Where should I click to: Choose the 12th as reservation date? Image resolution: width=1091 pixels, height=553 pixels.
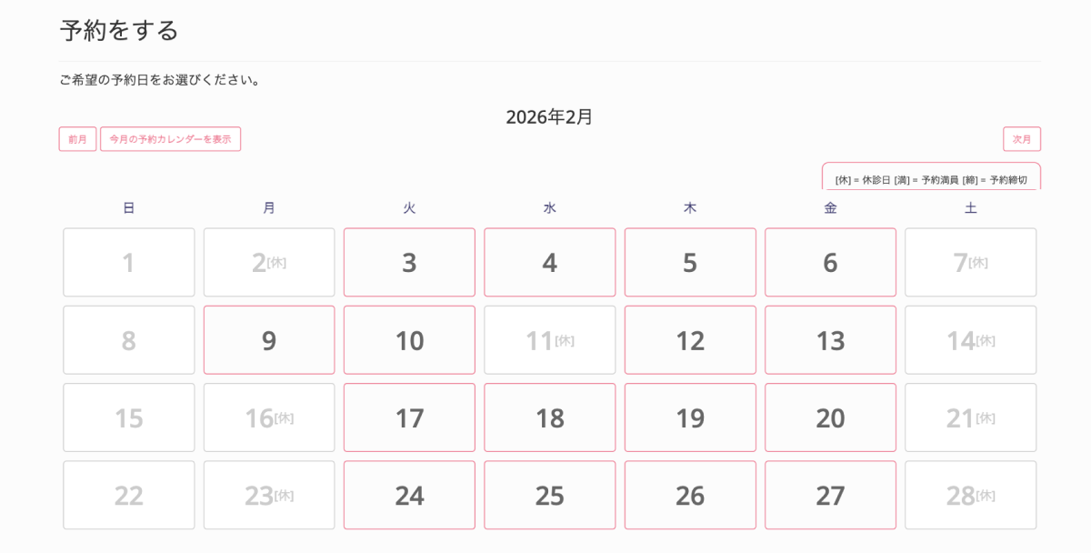pyautogui.click(x=690, y=340)
